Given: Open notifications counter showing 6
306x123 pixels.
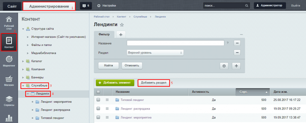Looking at the screenshot, I should click(x=86, y=5).
